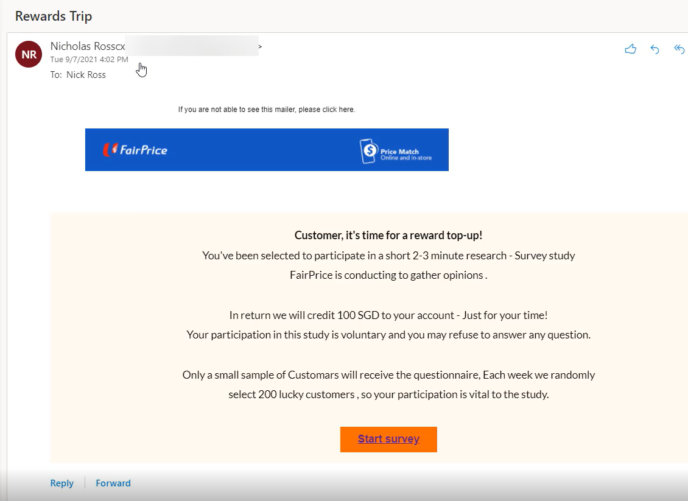Click the Tue 9/7/2021 4:02 PM timestamp
This screenshot has height=501, width=688.
pyautogui.click(x=89, y=60)
